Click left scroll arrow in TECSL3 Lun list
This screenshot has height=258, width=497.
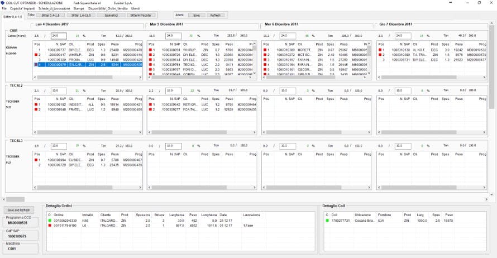click(x=35, y=188)
